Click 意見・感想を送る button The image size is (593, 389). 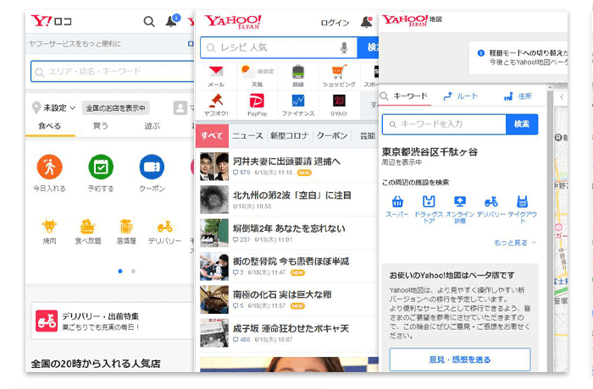click(x=460, y=359)
